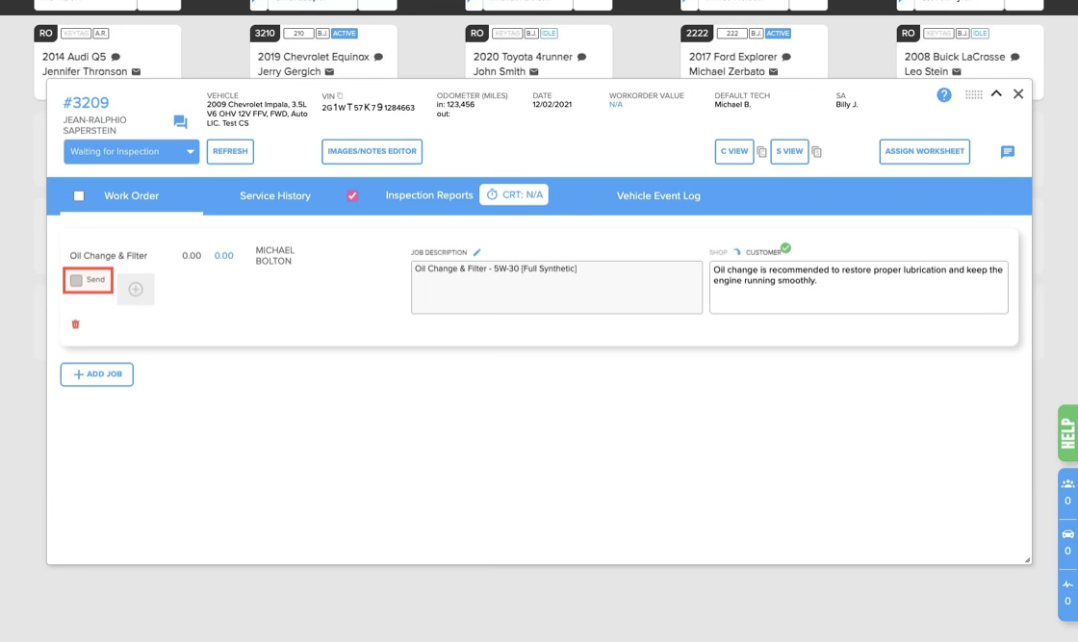Click the IDLE tag on Toyota 4runner card
This screenshot has width=1078, height=642.
point(549,33)
